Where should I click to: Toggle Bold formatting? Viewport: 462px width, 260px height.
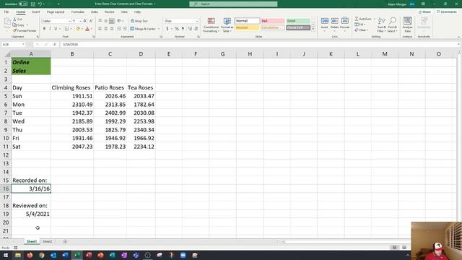pos(44,29)
